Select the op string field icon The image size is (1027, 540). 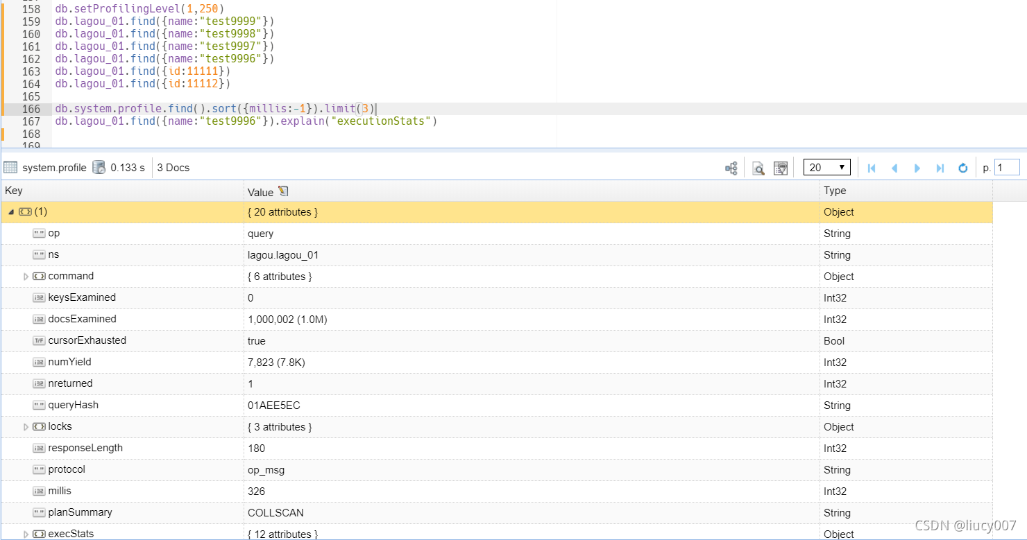coord(39,234)
